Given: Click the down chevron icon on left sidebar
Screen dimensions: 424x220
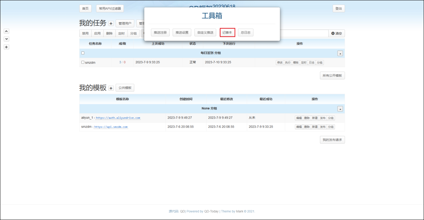Looking at the screenshot, I should (x=6, y=39).
